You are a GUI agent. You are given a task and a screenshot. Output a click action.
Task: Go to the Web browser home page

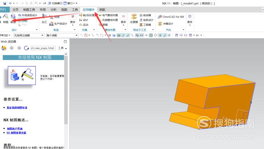pos(4,48)
